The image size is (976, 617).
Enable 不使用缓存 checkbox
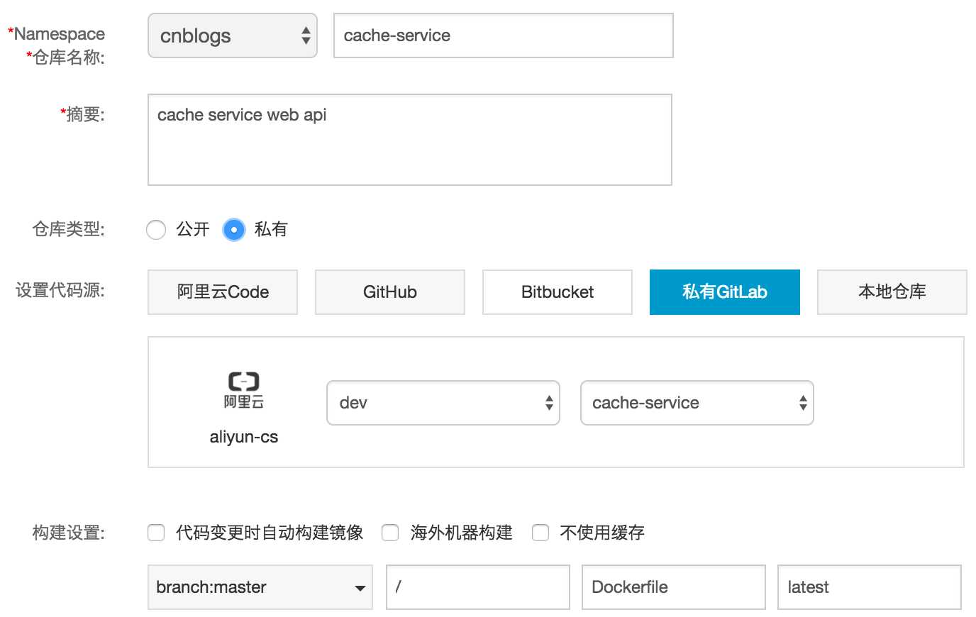[x=540, y=533]
